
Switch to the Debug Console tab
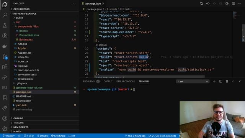pyautogui.click(x=126, y=81)
